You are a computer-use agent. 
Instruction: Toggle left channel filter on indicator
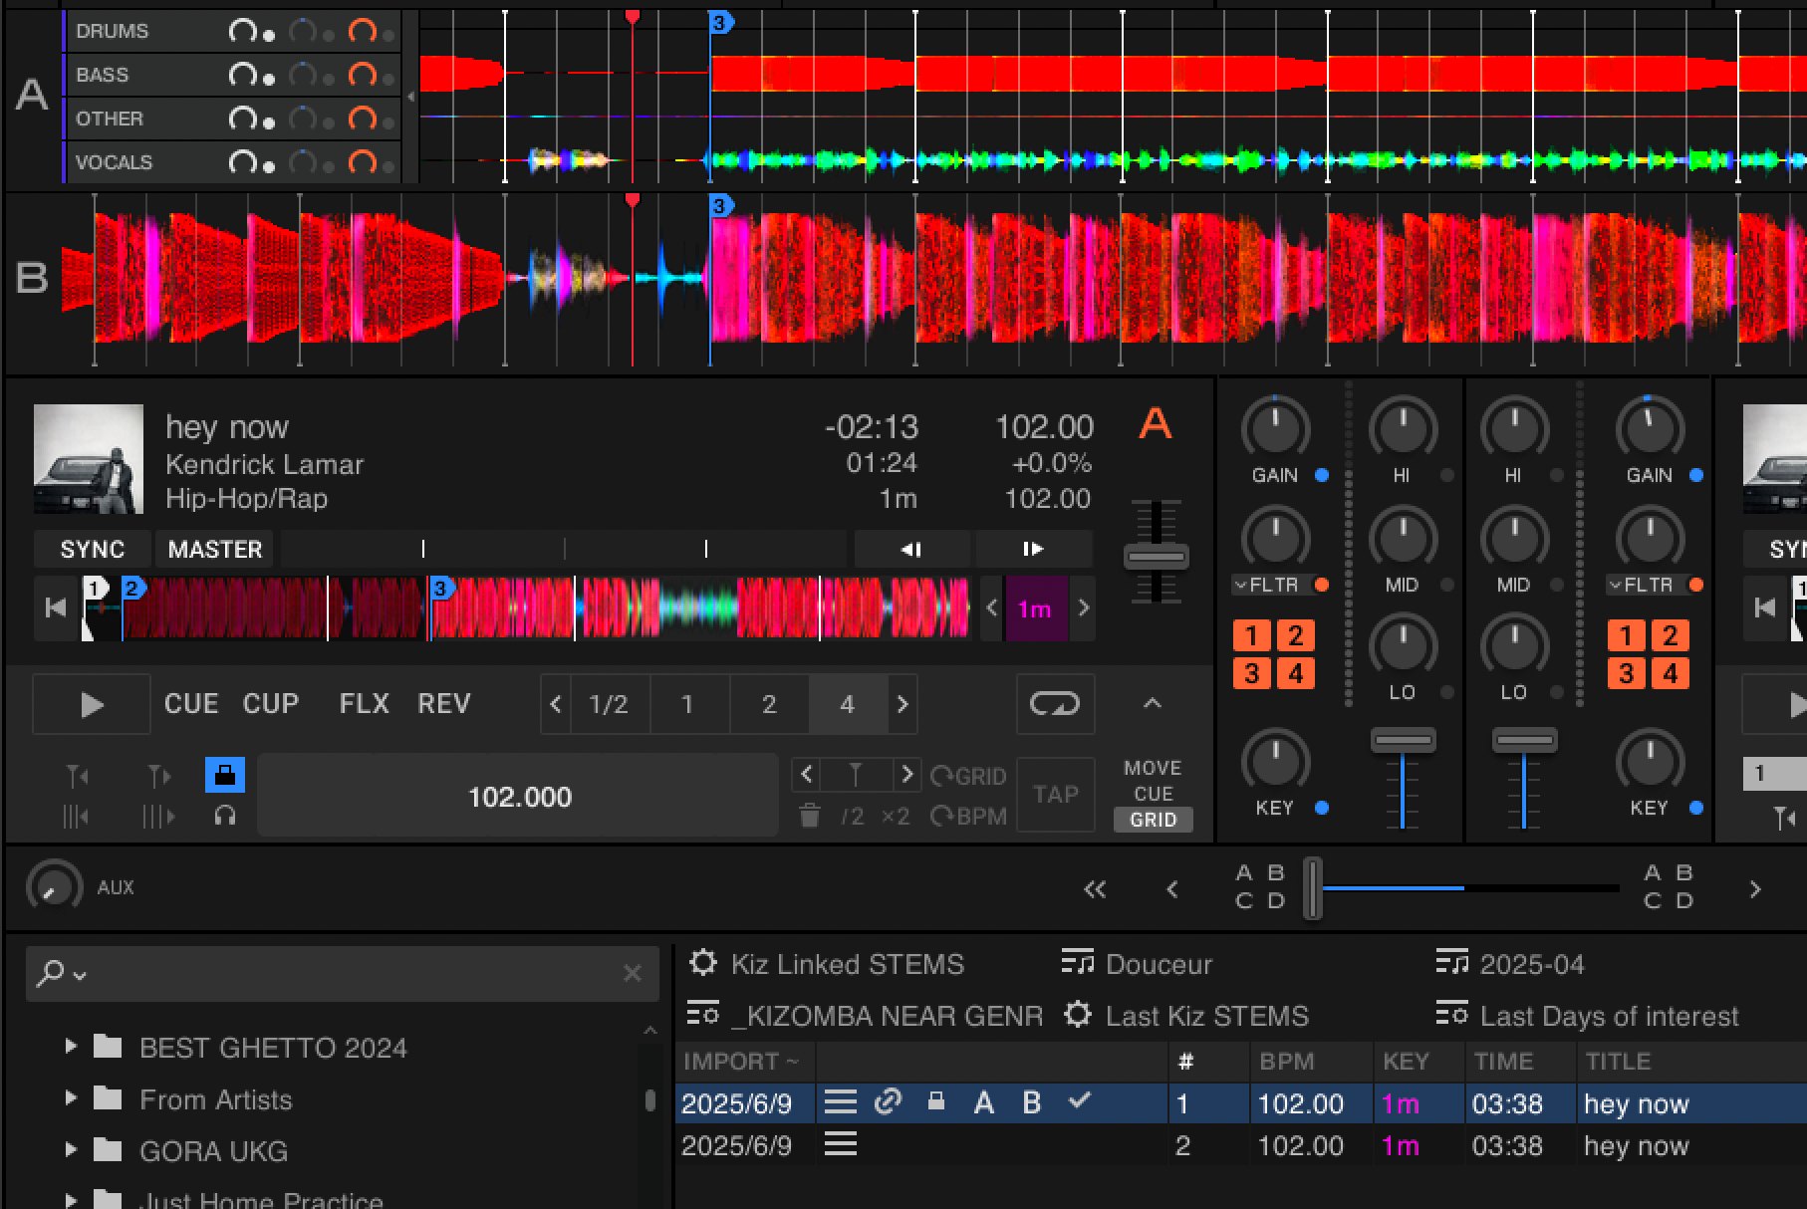coord(1322,585)
